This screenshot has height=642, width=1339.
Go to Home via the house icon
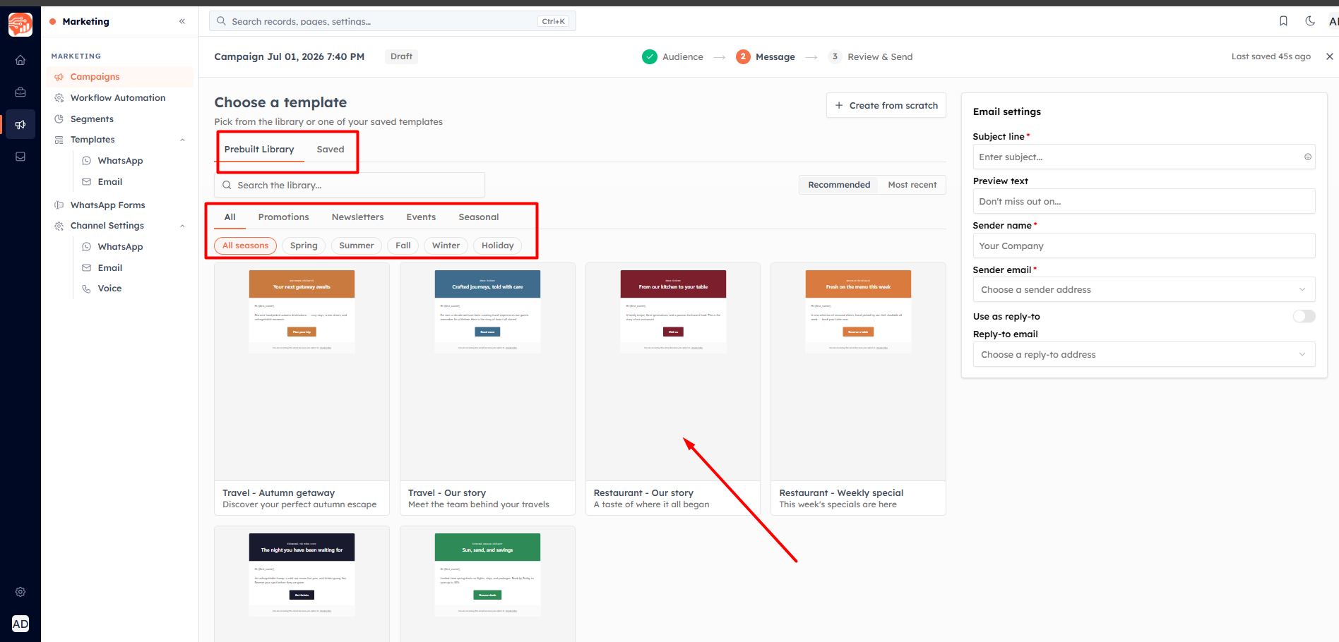point(20,60)
